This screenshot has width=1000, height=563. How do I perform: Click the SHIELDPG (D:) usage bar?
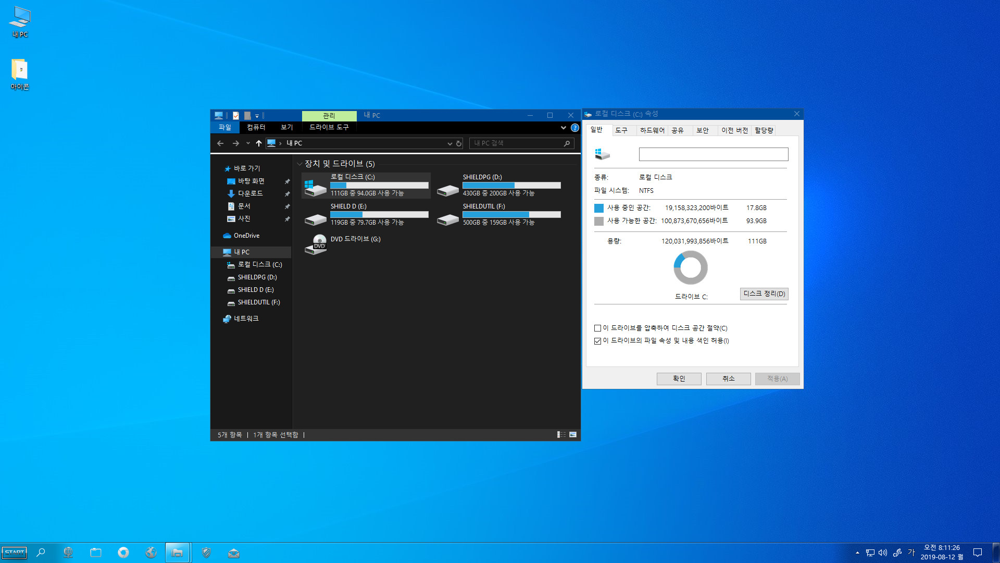pos(511,186)
